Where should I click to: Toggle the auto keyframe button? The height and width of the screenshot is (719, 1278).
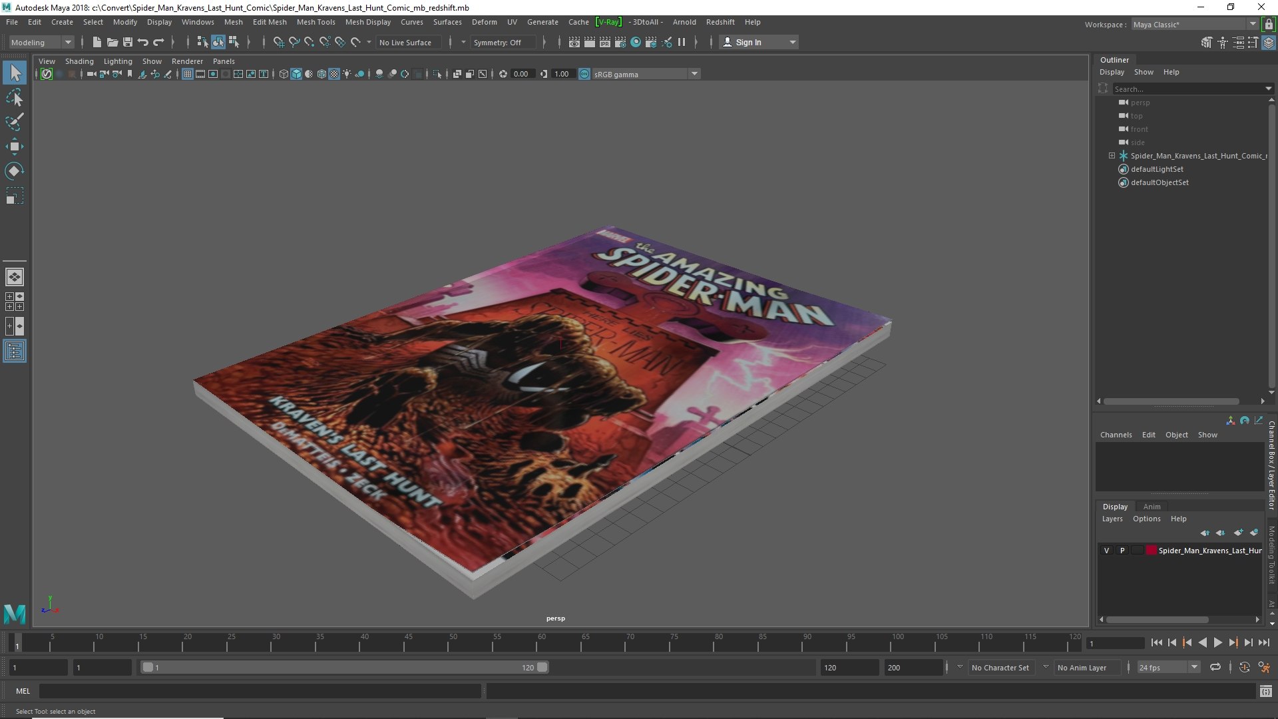[x=1245, y=667]
